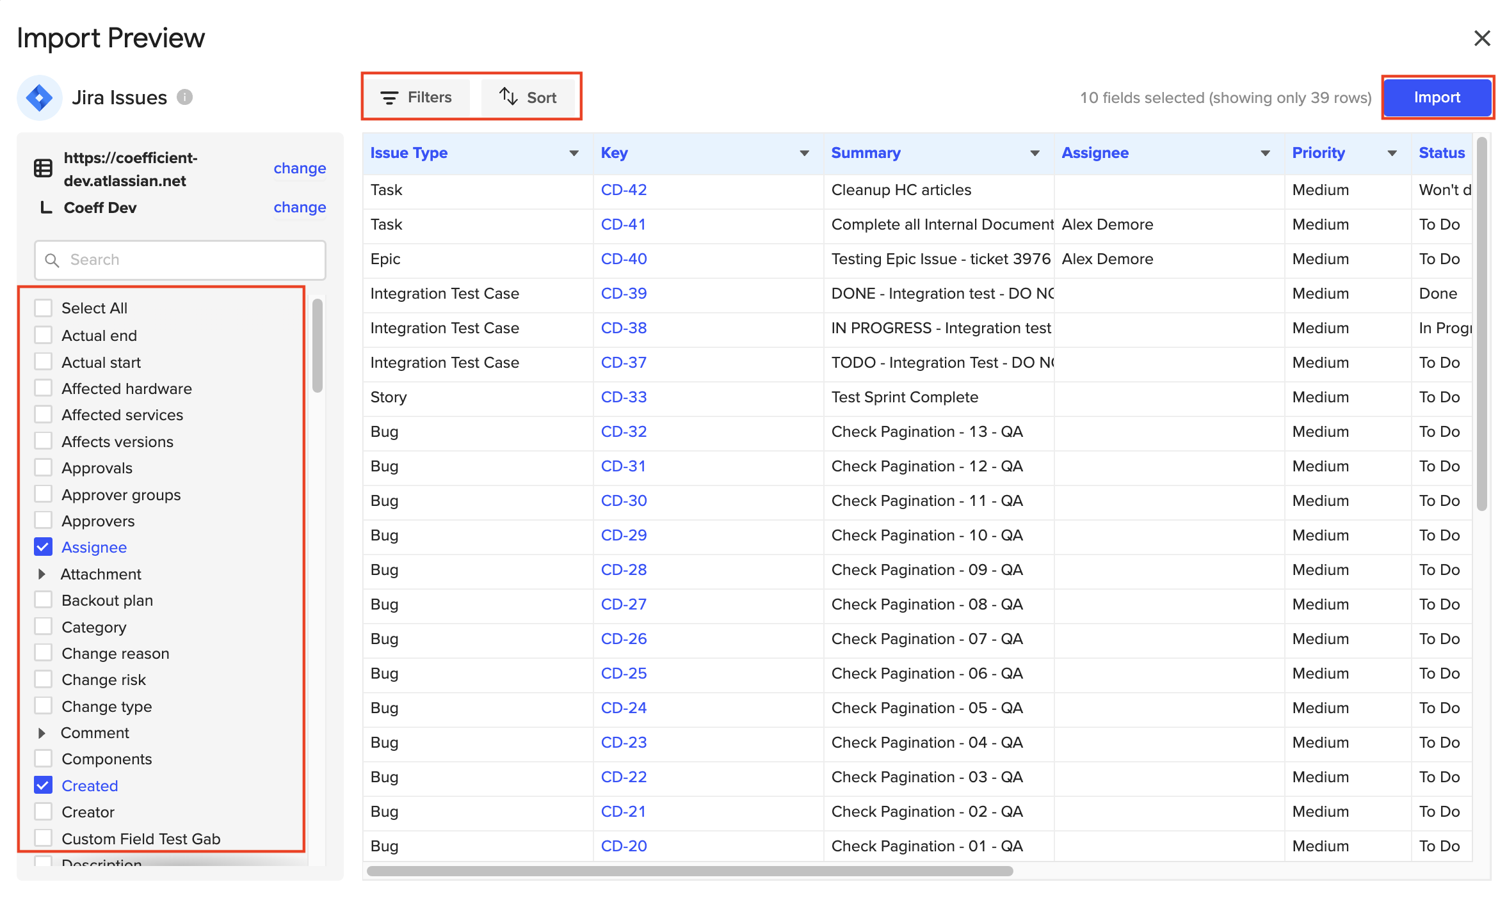Screen dimensions: 1507x898
Task: Change the coefficient-dev.atlassian.net site
Action: [300, 168]
